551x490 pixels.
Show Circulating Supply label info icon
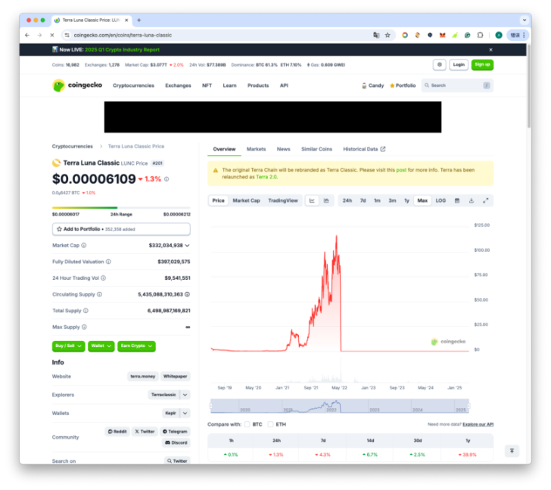[x=99, y=294]
